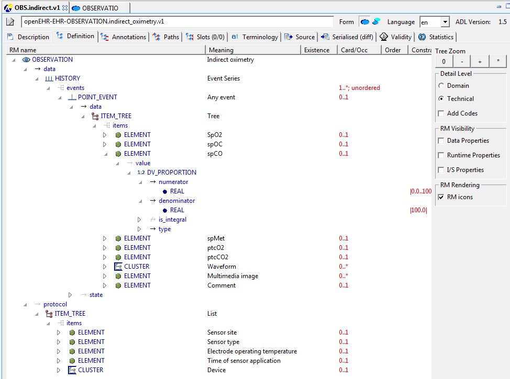The width and height of the screenshot is (510, 379).
Task: Click the Tree Zoom minus button
Action: point(462,61)
